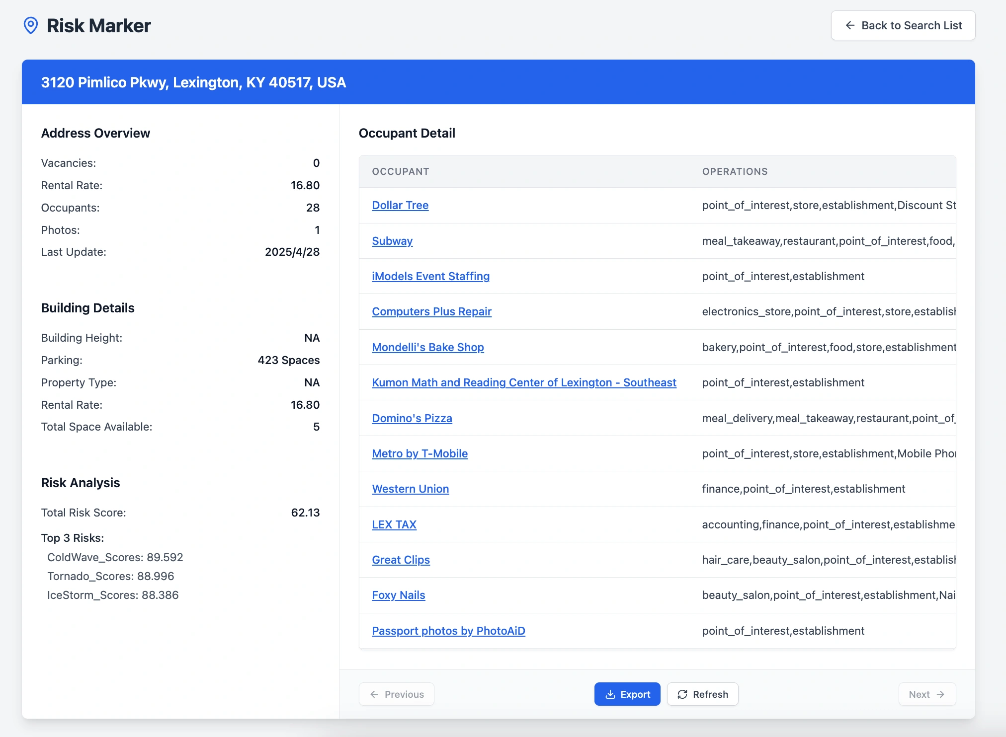Export the occupant data
1006x737 pixels.
627,694
